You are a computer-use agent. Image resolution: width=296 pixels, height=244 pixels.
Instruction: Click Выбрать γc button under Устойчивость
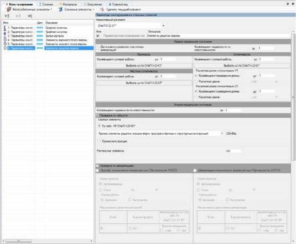(x=242, y=65)
